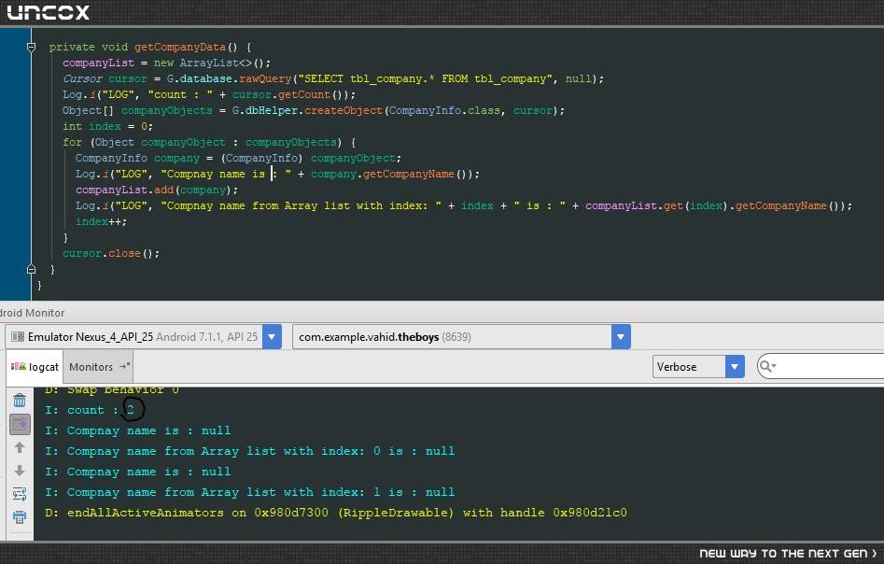The image size is (884, 564).
Task: Click log line with 'index: 1 is : null'
Action: click(250, 492)
